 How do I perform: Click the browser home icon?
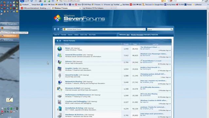(53, 1)
